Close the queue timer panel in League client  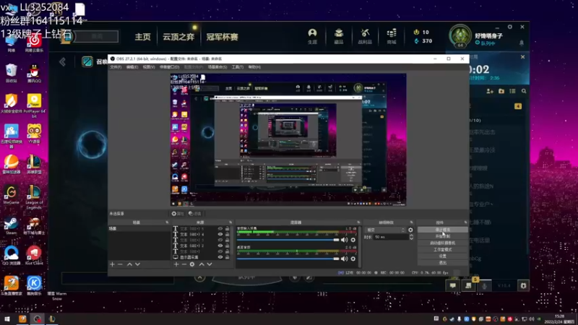click(x=522, y=57)
